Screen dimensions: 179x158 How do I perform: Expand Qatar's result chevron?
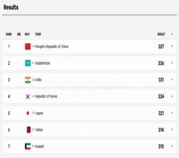pyautogui.click(x=172, y=130)
